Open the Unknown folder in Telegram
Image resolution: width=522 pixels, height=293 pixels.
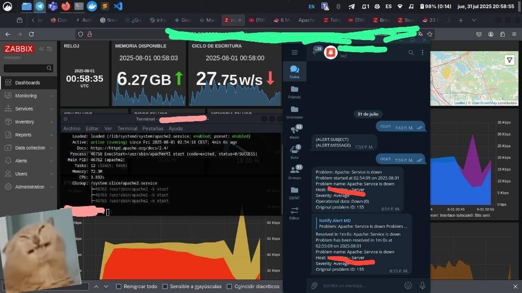(294, 112)
